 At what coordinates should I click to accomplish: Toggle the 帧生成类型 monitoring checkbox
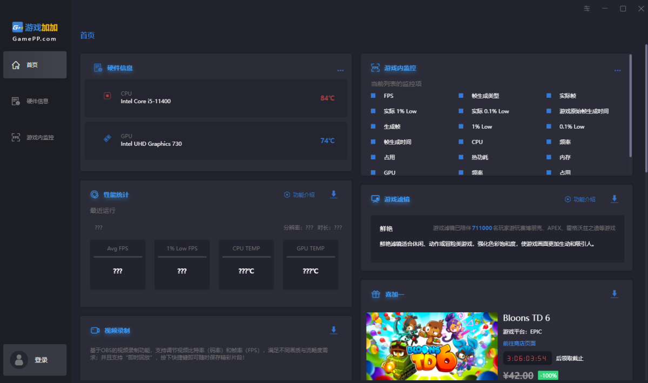[x=461, y=96]
